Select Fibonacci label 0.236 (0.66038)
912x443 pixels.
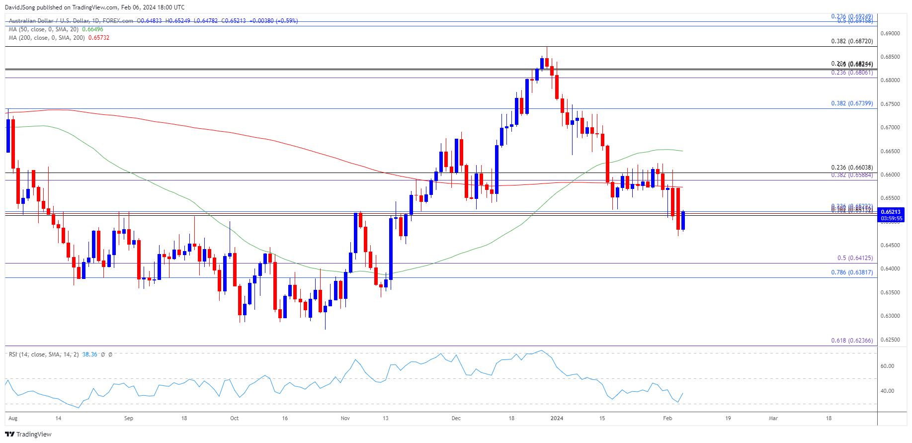852,168
